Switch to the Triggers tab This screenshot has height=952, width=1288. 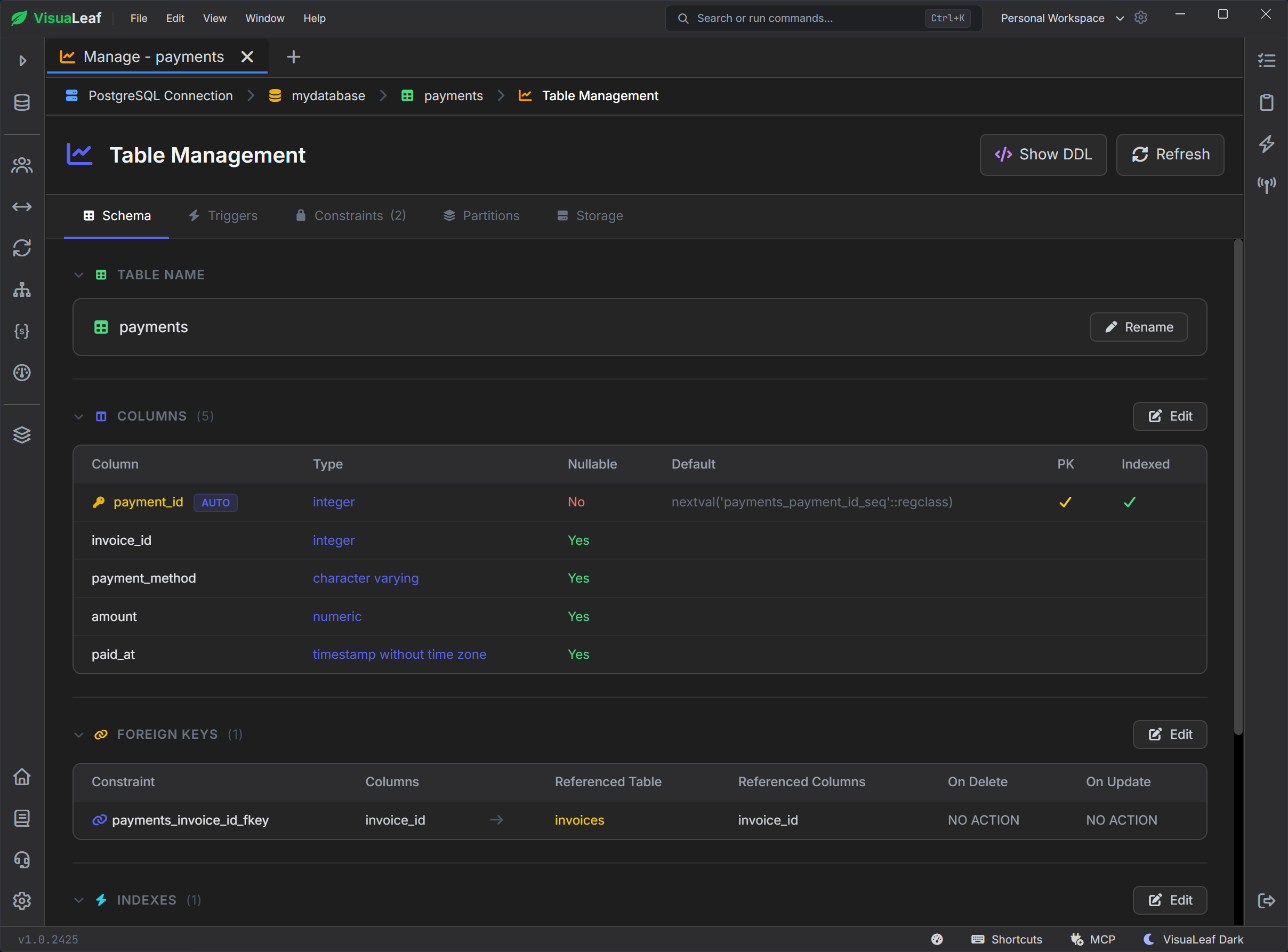(x=223, y=216)
